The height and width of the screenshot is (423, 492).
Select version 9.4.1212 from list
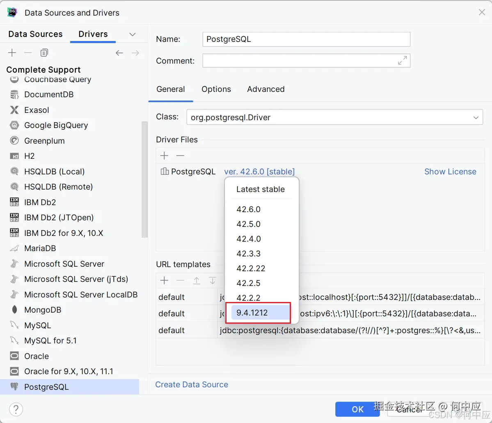tap(252, 313)
